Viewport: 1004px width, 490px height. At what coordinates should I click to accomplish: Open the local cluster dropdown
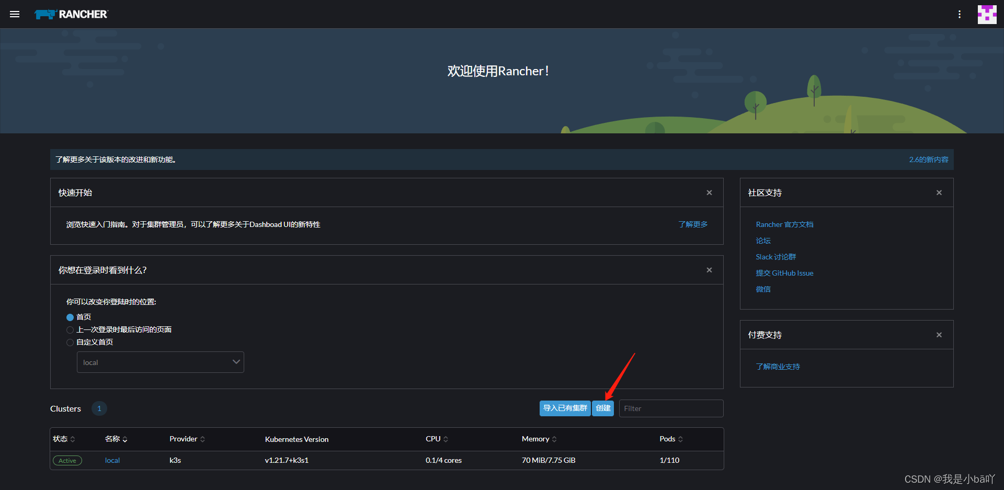[x=161, y=362]
